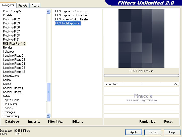Select Sapphire Filters 09 category
The width and height of the screenshot is (182, 137).
click(14, 68)
